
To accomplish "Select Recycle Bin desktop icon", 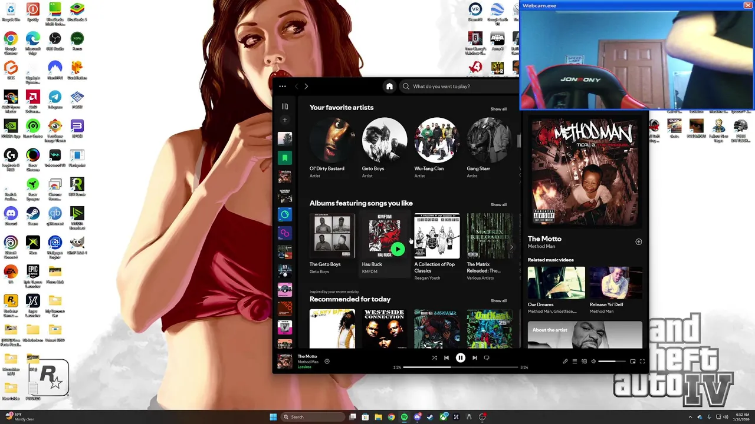I will 11,12.
